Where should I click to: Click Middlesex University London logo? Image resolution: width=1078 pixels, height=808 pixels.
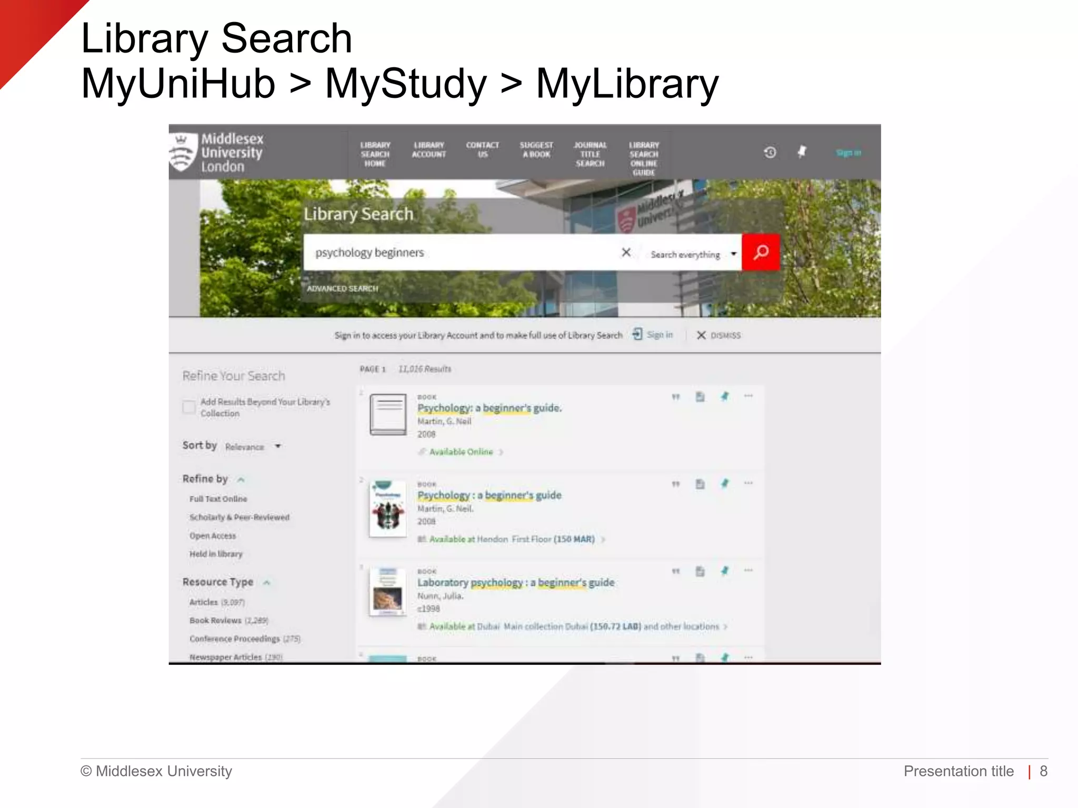(x=216, y=153)
